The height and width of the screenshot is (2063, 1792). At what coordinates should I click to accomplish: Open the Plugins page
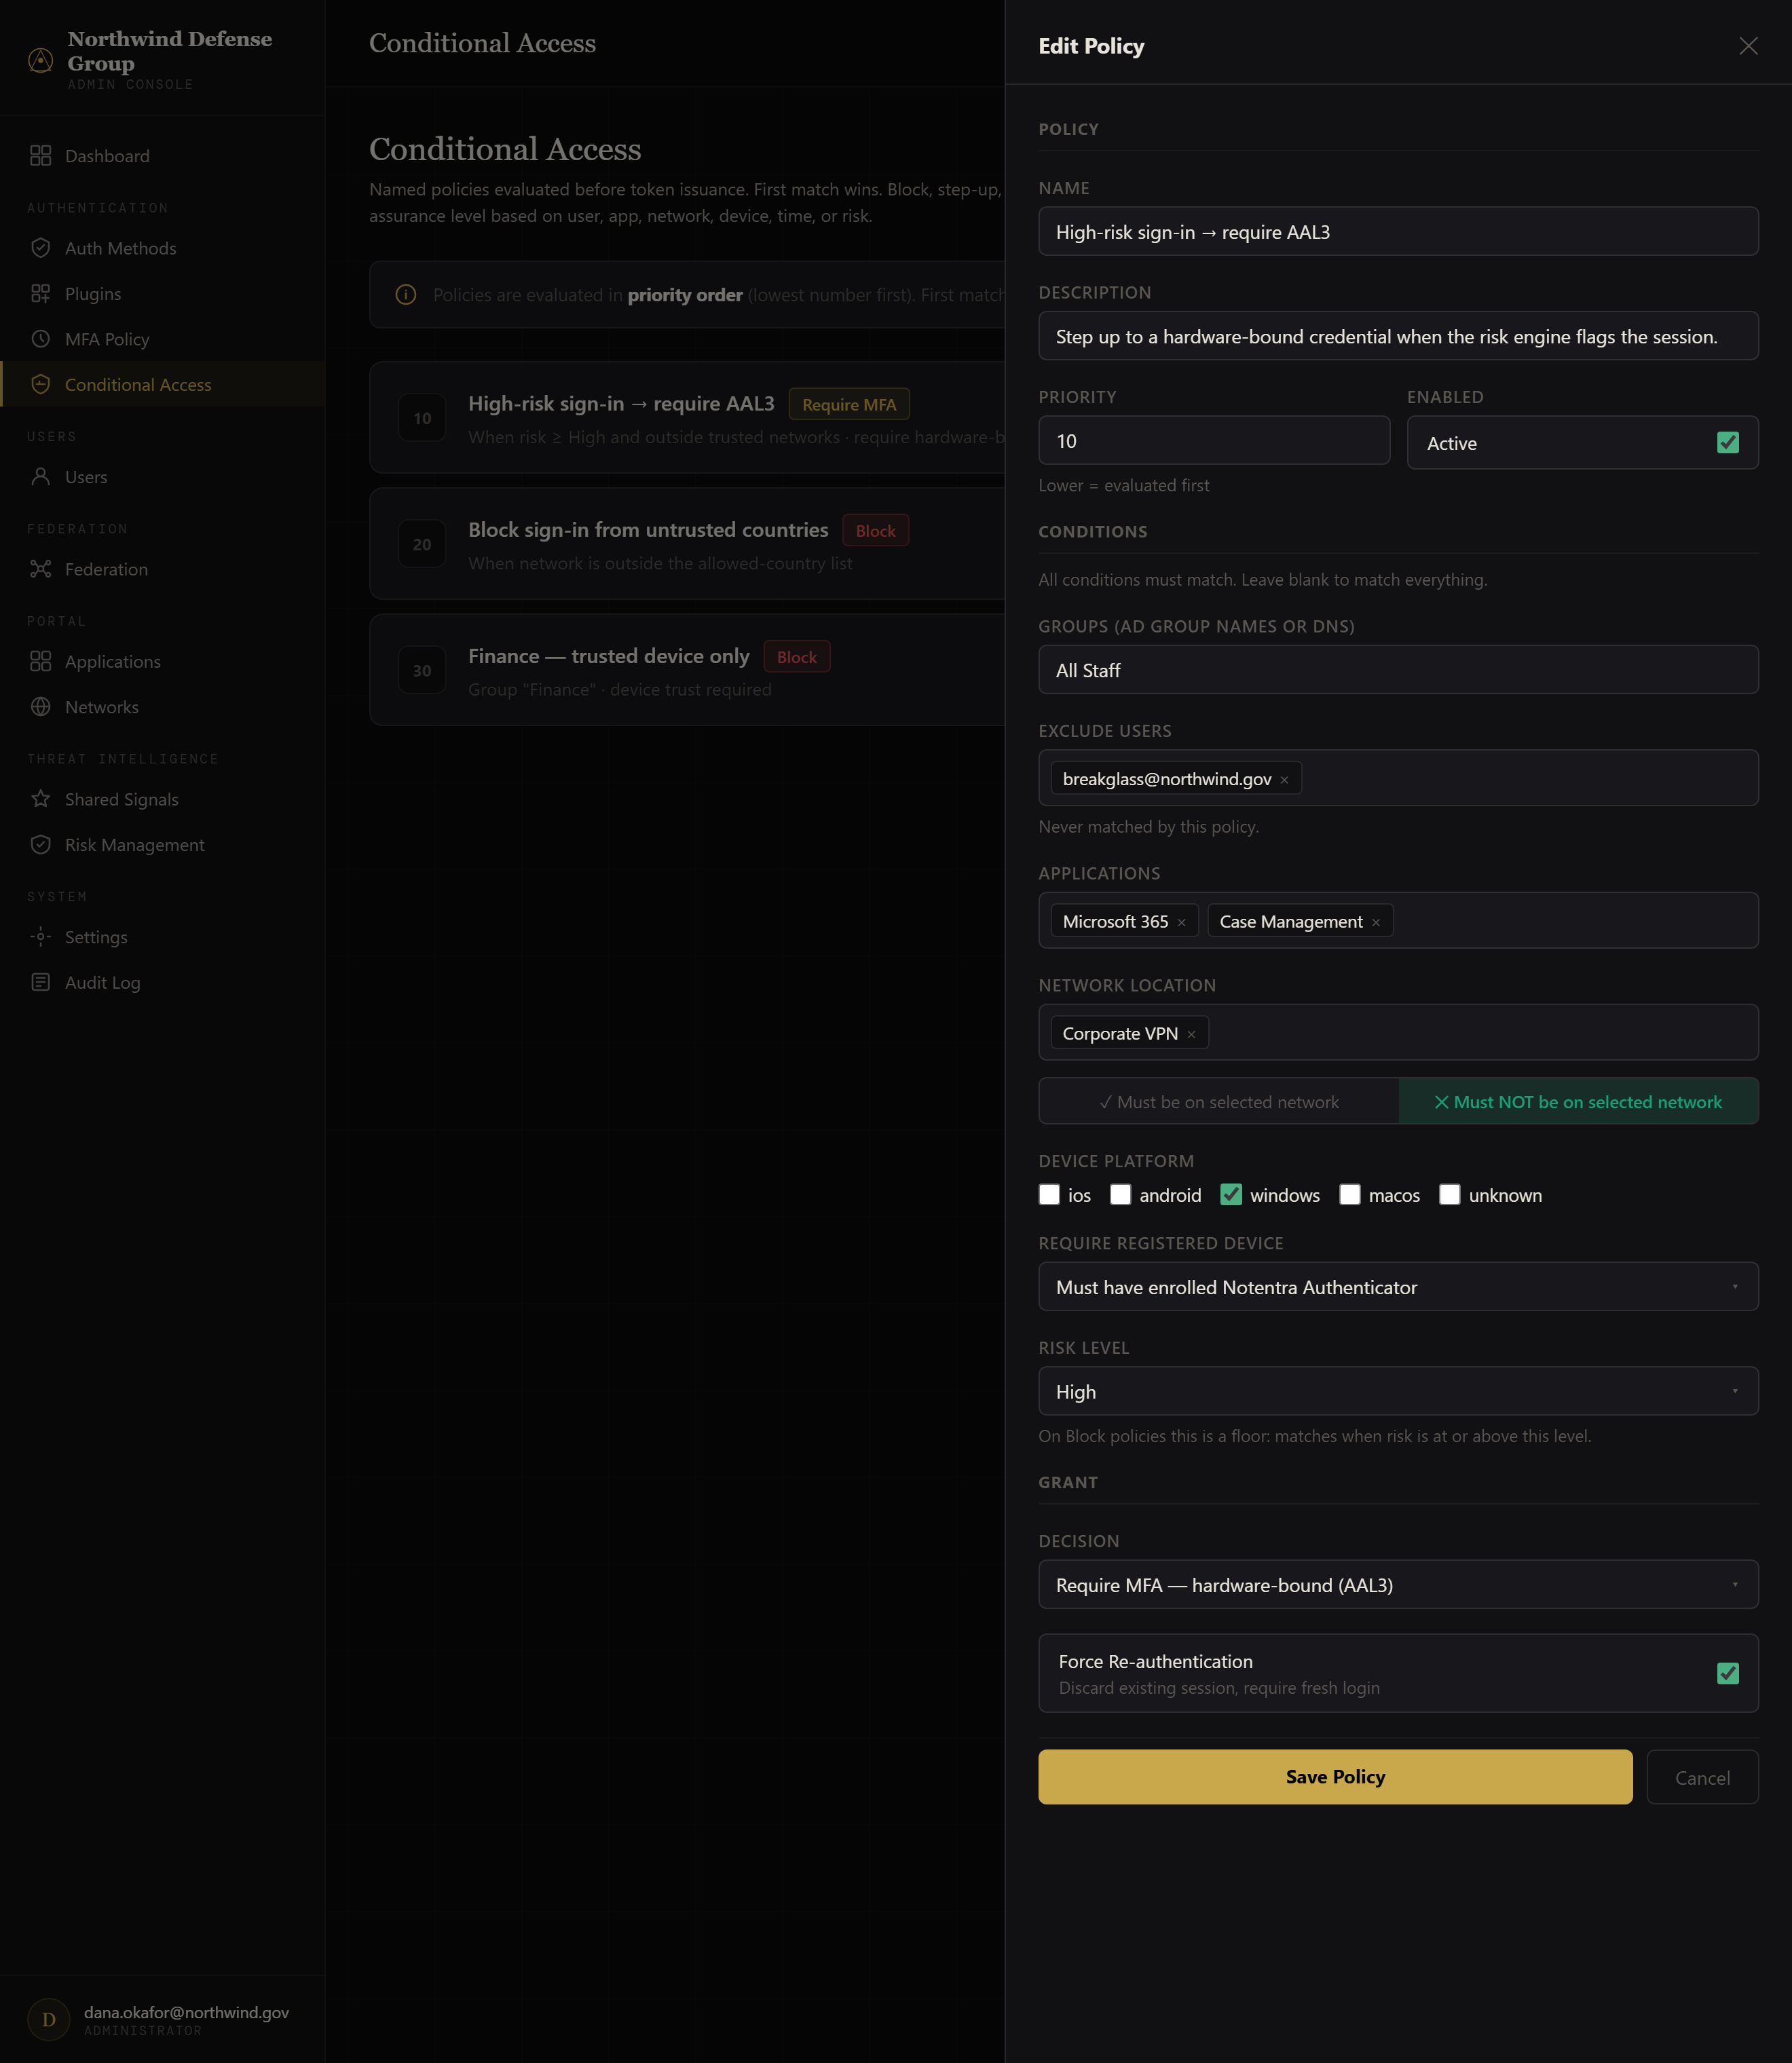pos(163,294)
